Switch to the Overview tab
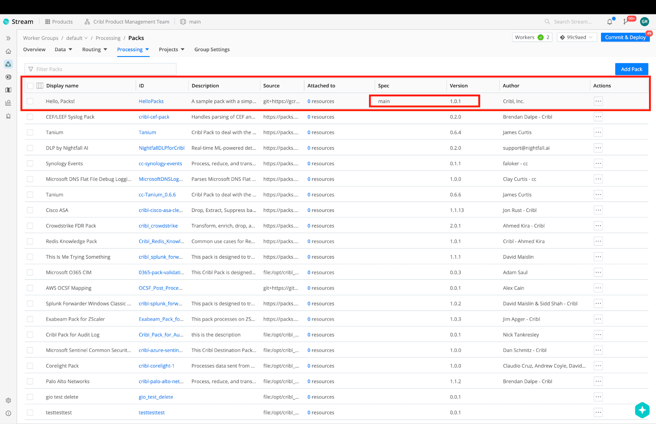The height and width of the screenshot is (424, 656). (x=34, y=50)
